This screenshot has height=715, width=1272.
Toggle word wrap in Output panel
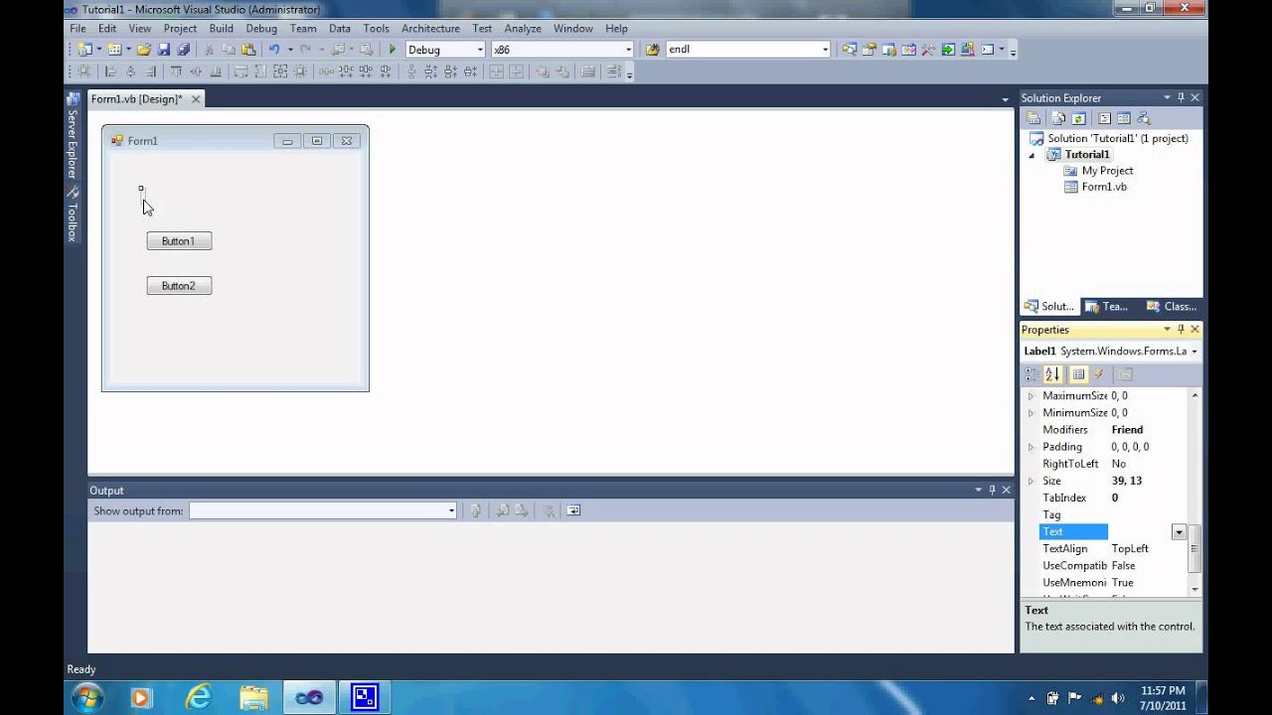pos(573,510)
